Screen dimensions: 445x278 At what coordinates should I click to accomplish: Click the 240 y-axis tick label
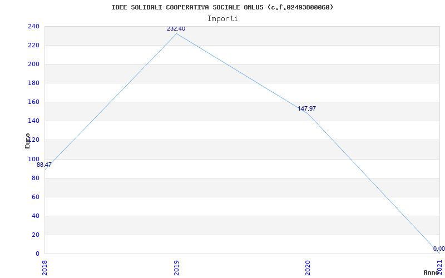click(x=33, y=26)
